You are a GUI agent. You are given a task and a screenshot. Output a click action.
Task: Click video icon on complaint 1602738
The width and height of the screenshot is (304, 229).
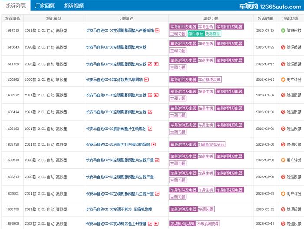153,144
